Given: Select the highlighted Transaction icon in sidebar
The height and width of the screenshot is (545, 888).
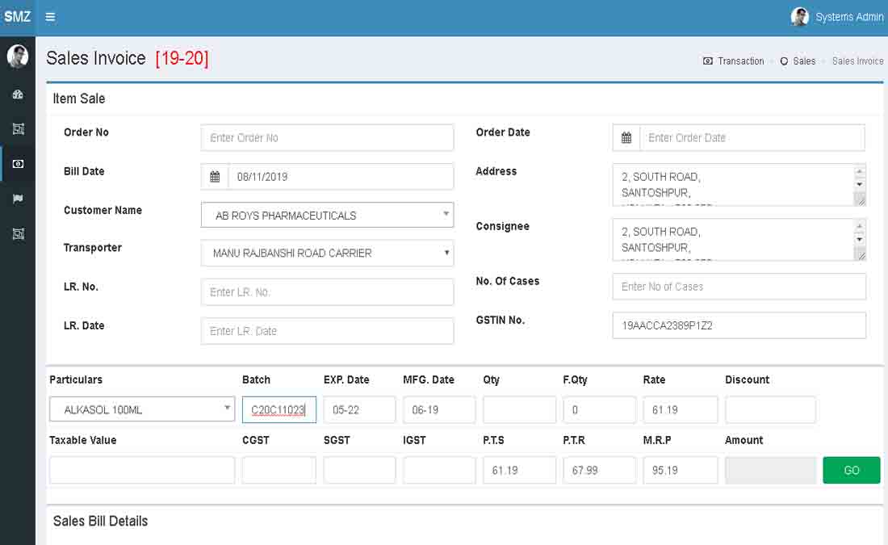Looking at the screenshot, I should tap(18, 164).
